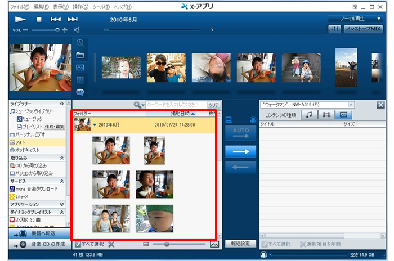Select the video content type icon
394x261 pixels.
coord(326,115)
